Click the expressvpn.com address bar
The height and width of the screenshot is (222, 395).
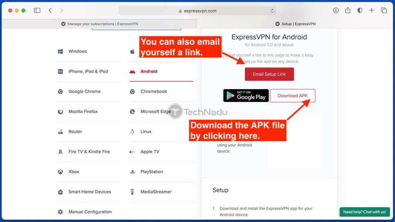[197, 11]
